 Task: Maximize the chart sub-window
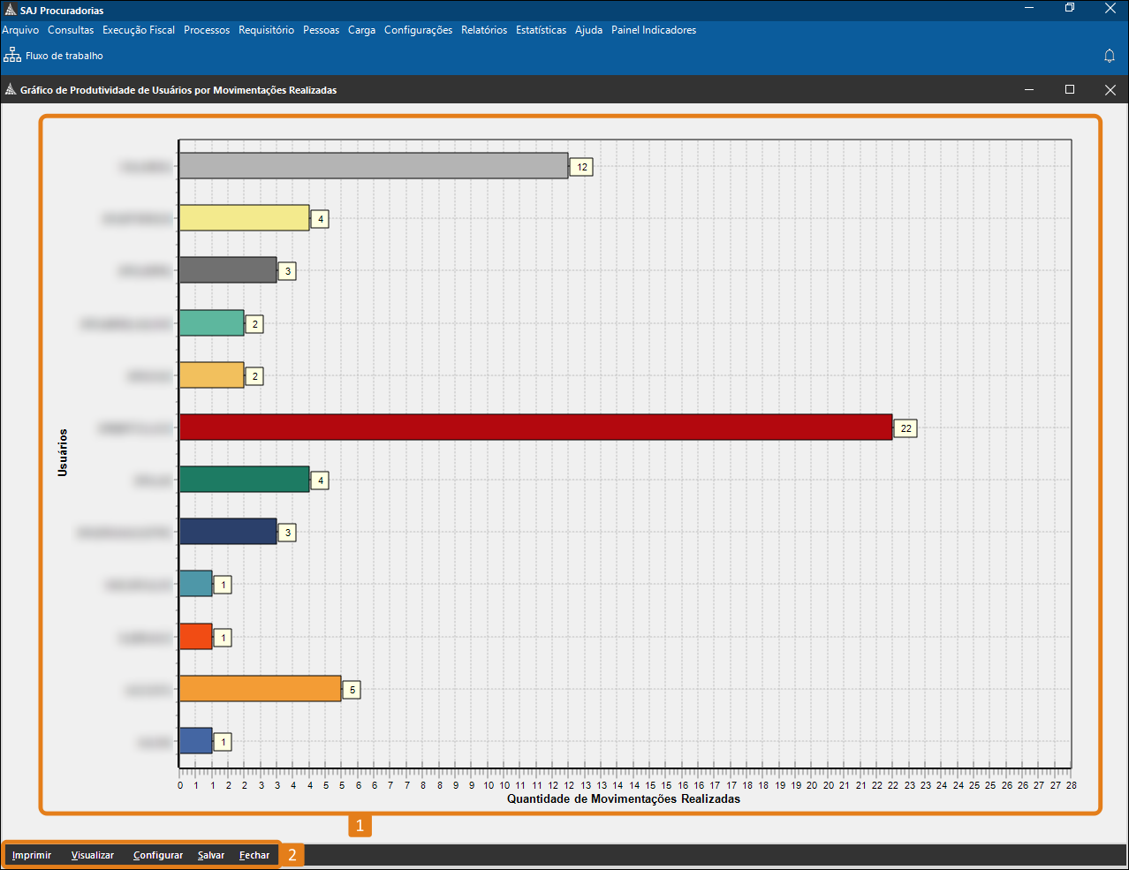(x=1070, y=89)
